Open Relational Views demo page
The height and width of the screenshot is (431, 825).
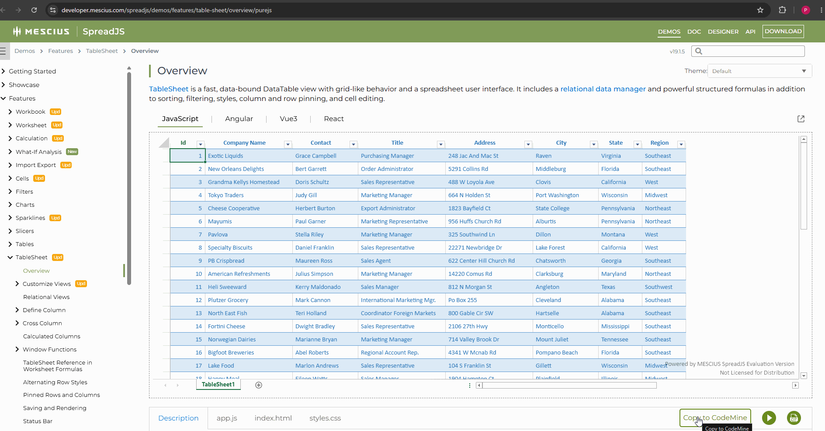[x=46, y=297]
